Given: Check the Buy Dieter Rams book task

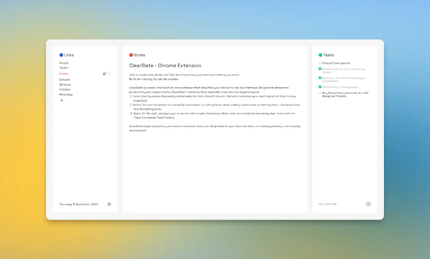Looking at the screenshot, I should click(320, 93).
